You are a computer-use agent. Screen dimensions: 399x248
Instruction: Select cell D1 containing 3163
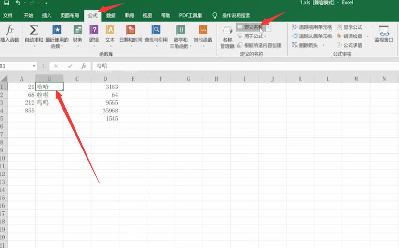tap(105, 87)
